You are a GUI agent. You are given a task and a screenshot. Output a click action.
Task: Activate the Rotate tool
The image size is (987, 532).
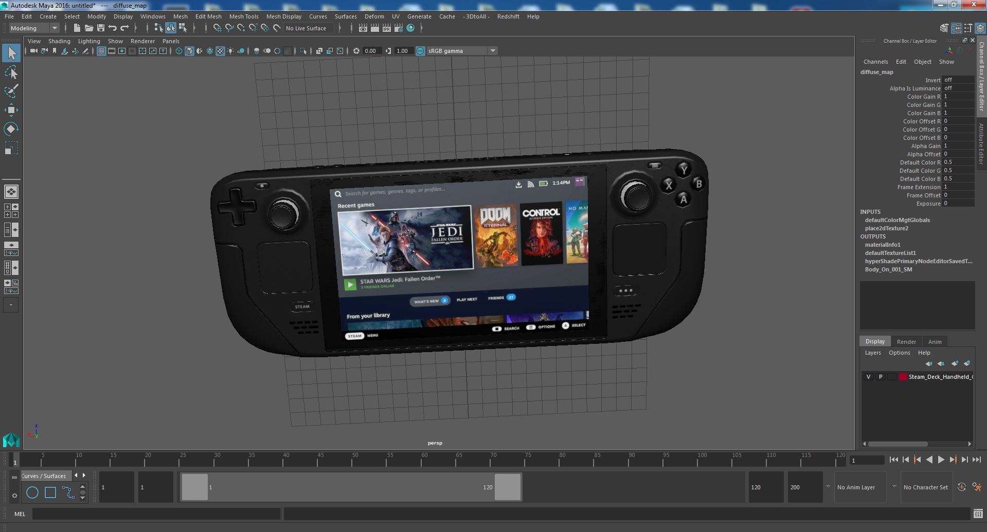coord(11,129)
